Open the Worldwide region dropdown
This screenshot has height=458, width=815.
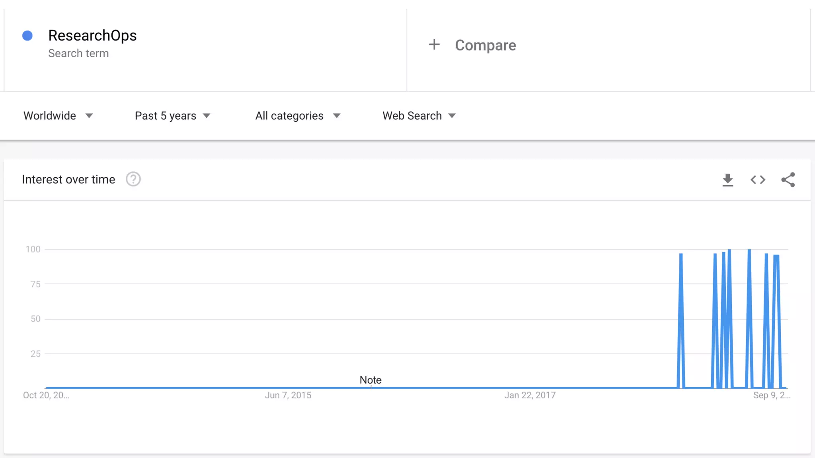coord(58,116)
